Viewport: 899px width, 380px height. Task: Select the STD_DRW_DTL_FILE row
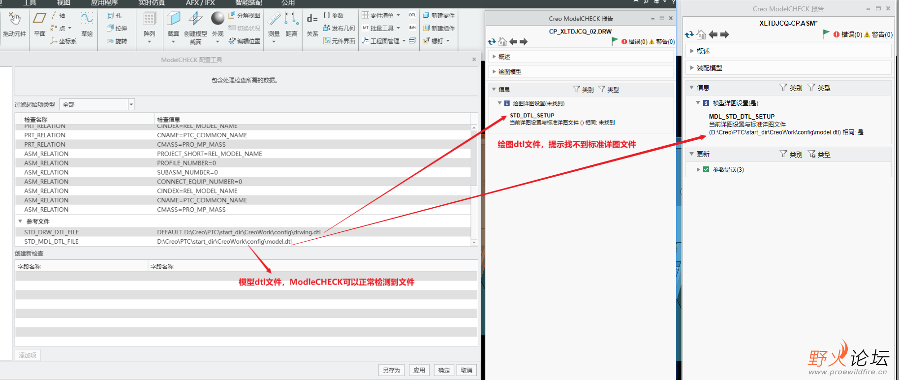click(244, 232)
